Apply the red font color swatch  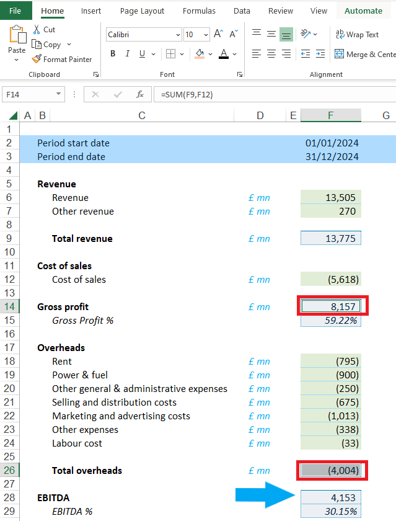point(223,54)
